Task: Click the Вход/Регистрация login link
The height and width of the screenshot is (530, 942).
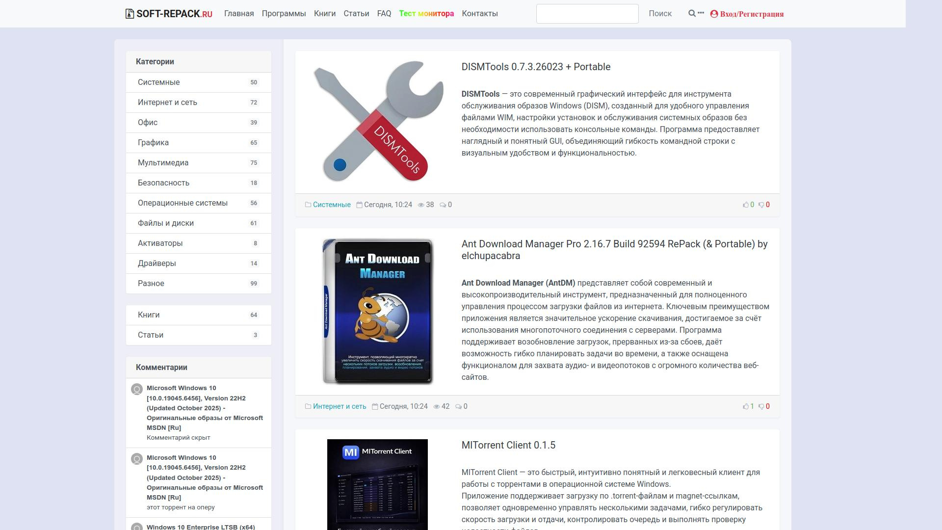Action: click(751, 14)
